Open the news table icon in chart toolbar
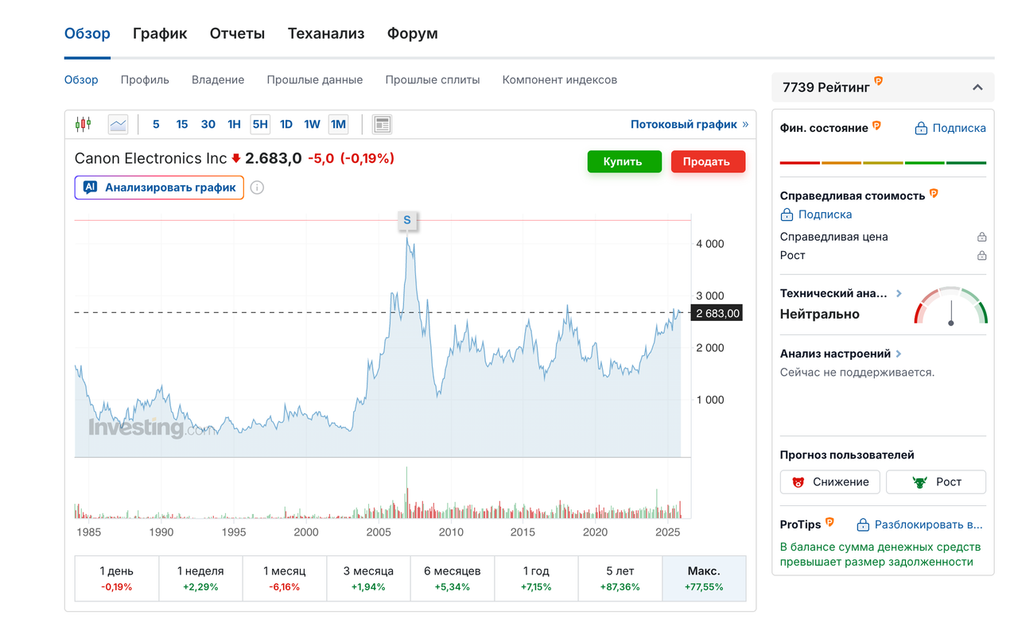The width and height of the screenshot is (1018, 638). (382, 124)
